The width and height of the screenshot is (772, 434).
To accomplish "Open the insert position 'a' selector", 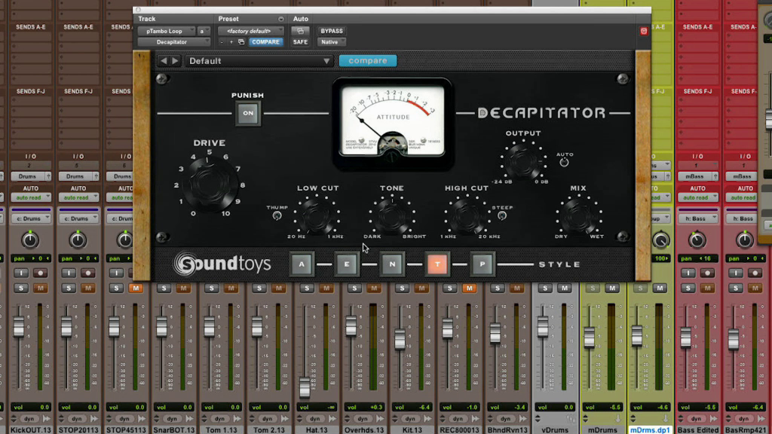I will coord(204,31).
